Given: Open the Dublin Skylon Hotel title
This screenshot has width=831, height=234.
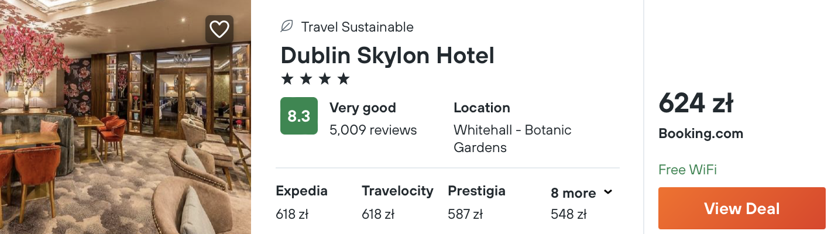Looking at the screenshot, I should (x=387, y=56).
